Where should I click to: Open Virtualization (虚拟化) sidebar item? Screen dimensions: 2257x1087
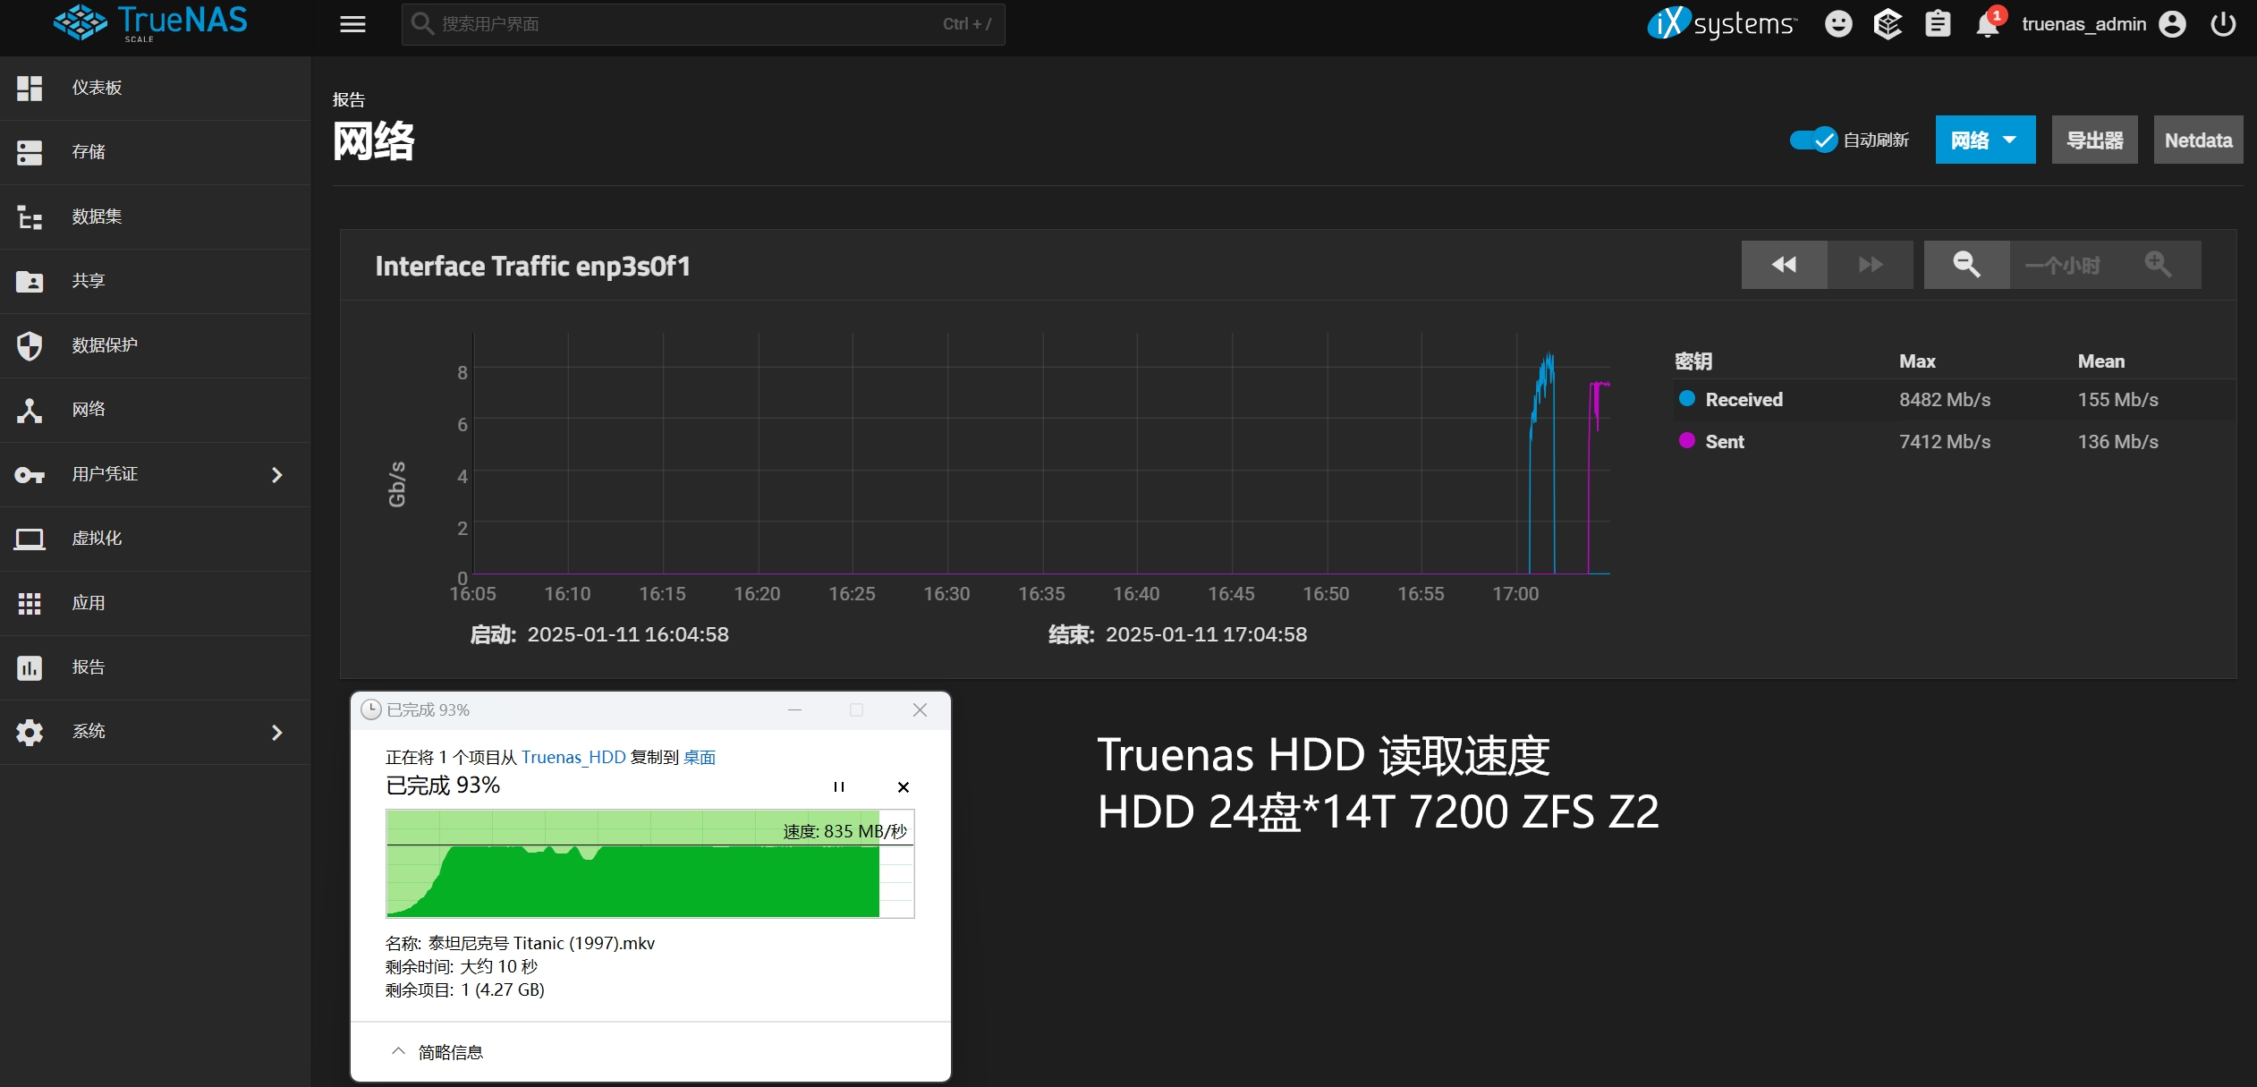coord(155,539)
